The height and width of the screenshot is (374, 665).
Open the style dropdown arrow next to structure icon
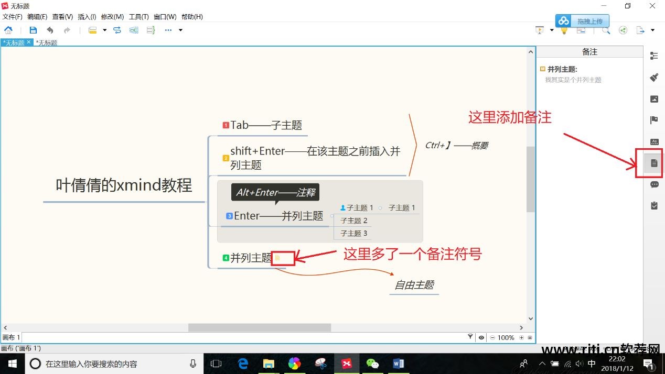pos(104,30)
